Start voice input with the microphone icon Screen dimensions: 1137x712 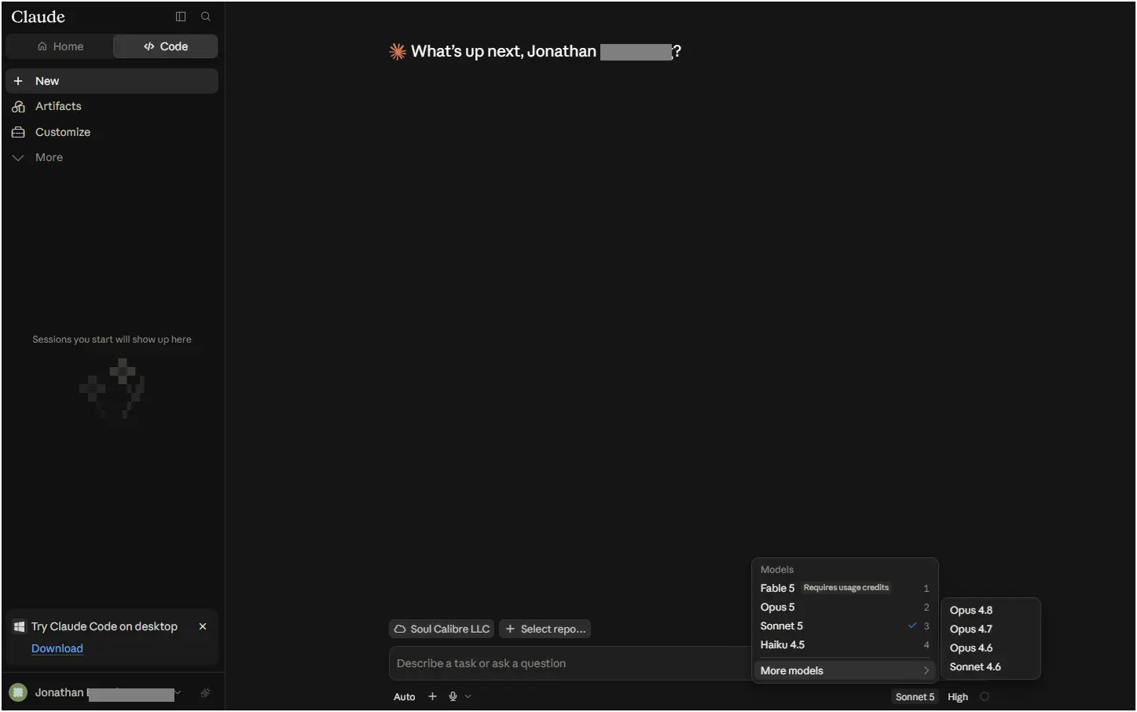tap(453, 696)
